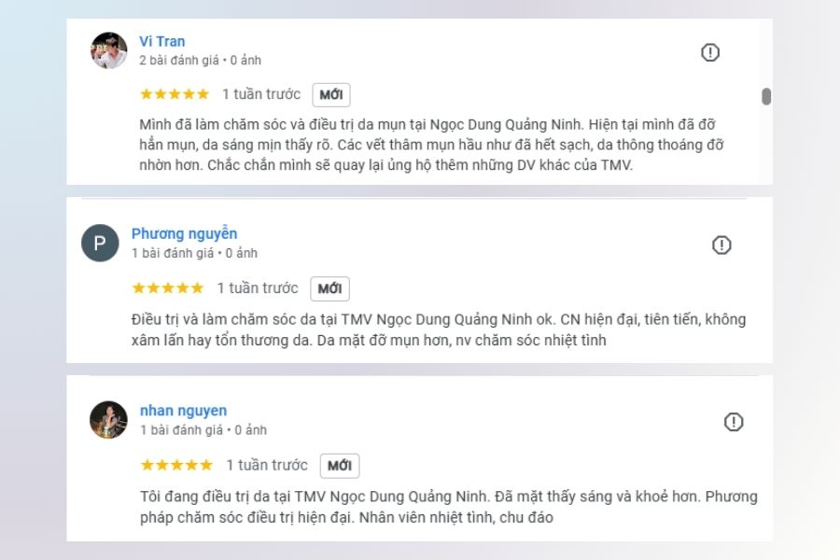Select the nhan nguyen name link
The width and height of the screenshot is (840, 560).
(186, 410)
